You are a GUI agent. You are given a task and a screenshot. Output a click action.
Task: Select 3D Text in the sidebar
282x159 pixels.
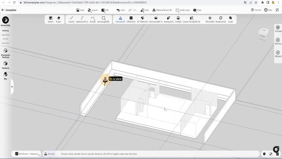(5, 39)
